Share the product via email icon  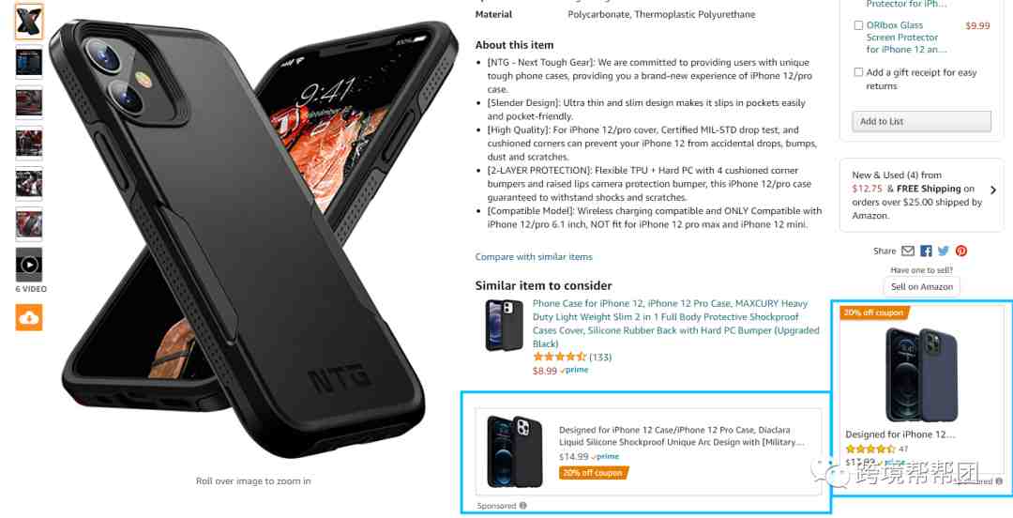[908, 251]
